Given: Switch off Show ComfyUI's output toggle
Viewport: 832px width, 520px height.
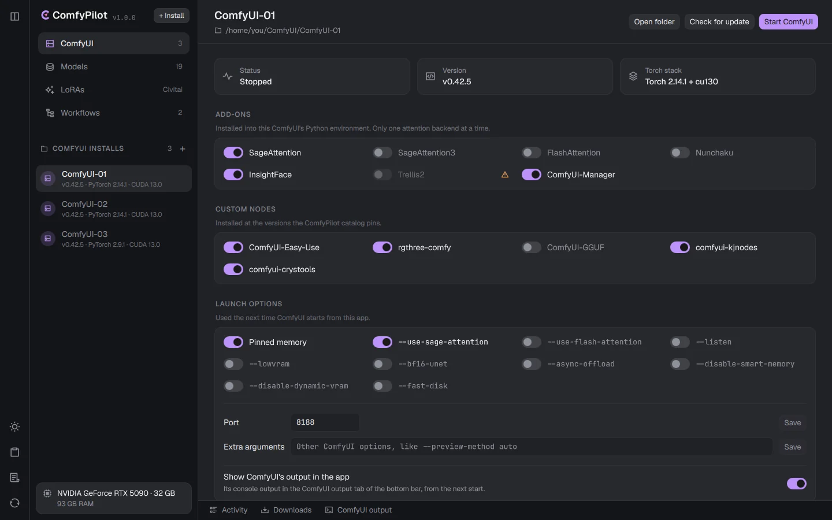Looking at the screenshot, I should (797, 484).
